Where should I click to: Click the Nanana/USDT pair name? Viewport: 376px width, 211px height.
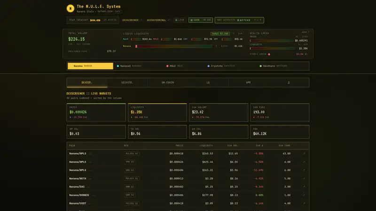tap(78, 203)
